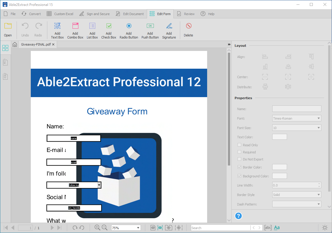Click the Delete tool icon
This screenshot has width=332, height=233.
click(x=189, y=26)
